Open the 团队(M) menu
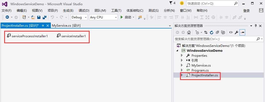 (100, 11)
